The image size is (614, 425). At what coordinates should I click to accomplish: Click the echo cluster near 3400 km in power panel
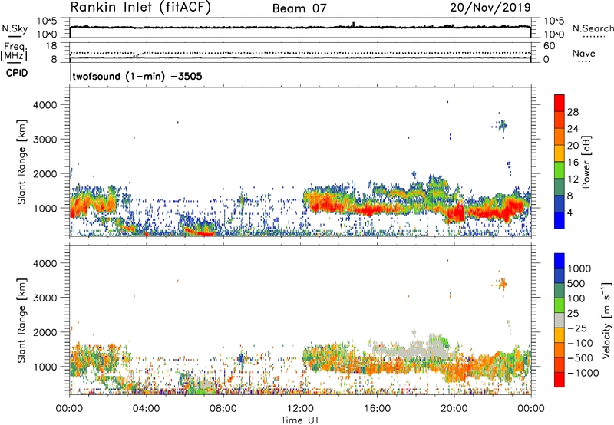pyautogui.click(x=501, y=126)
